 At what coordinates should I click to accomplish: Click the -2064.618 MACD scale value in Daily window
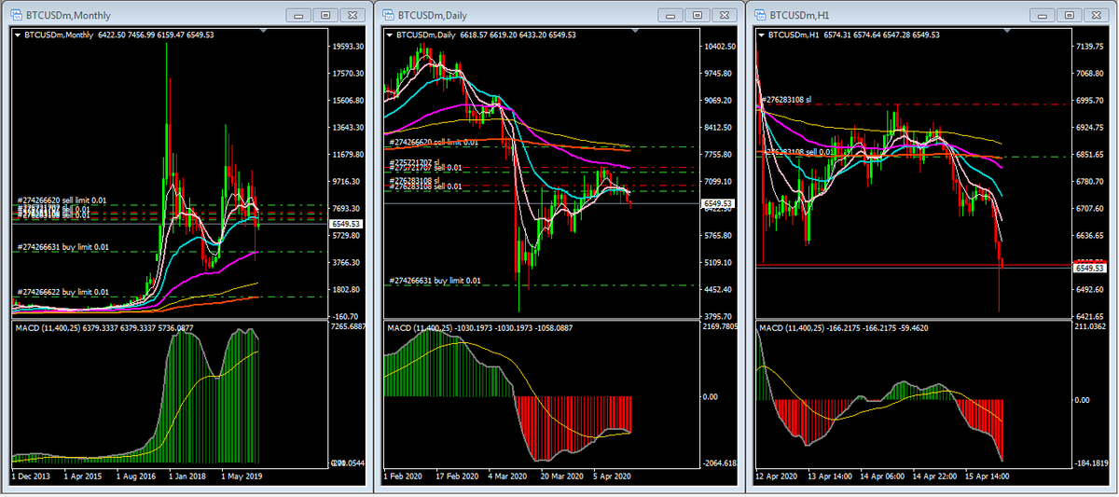point(718,462)
